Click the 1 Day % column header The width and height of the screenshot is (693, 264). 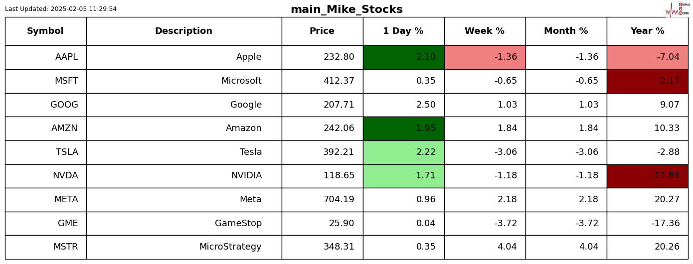pyautogui.click(x=403, y=31)
